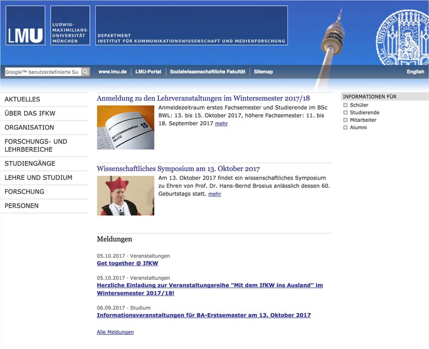Open the AKTUELLES menu item
The height and width of the screenshot is (349, 429).
(x=22, y=99)
